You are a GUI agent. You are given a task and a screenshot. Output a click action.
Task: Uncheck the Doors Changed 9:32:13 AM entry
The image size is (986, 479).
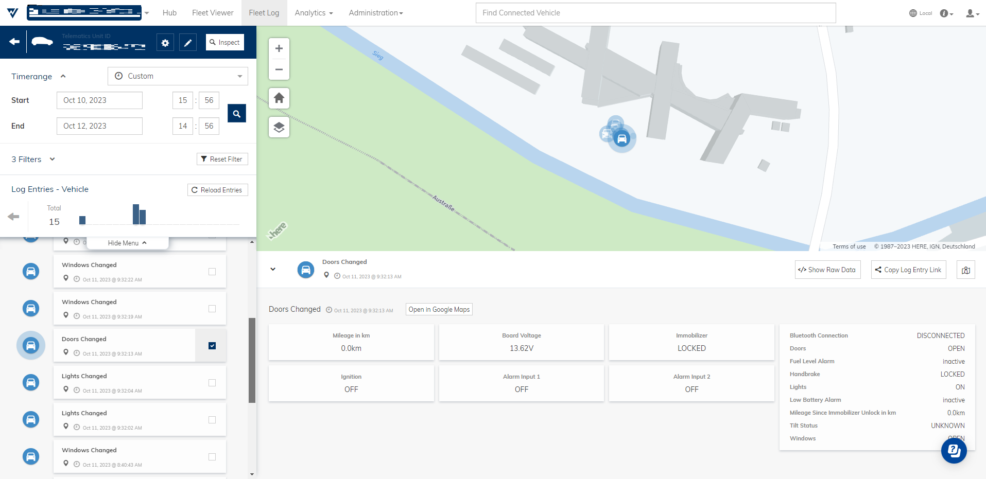click(212, 346)
